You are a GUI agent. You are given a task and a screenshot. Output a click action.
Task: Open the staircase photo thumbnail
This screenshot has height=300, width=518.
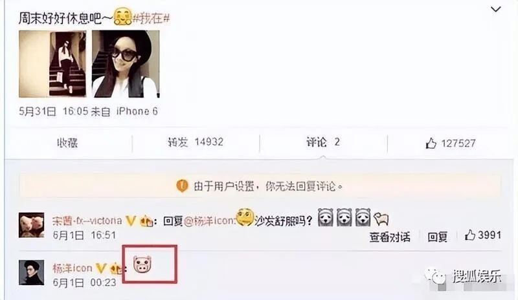pos(52,64)
